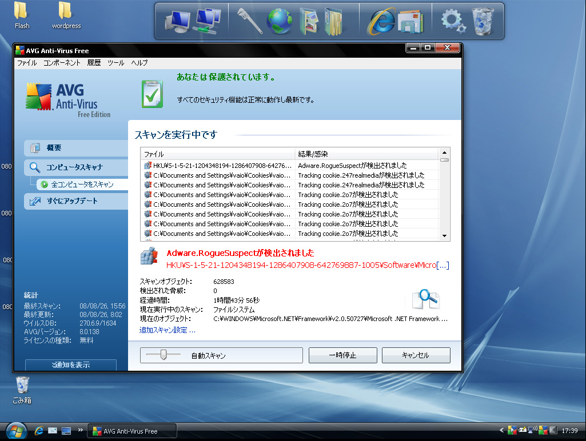Open the 履歴 menu
This screenshot has width=586, height=441.
94,63
